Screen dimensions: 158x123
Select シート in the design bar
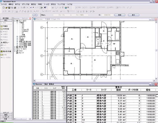coord(4,55)
